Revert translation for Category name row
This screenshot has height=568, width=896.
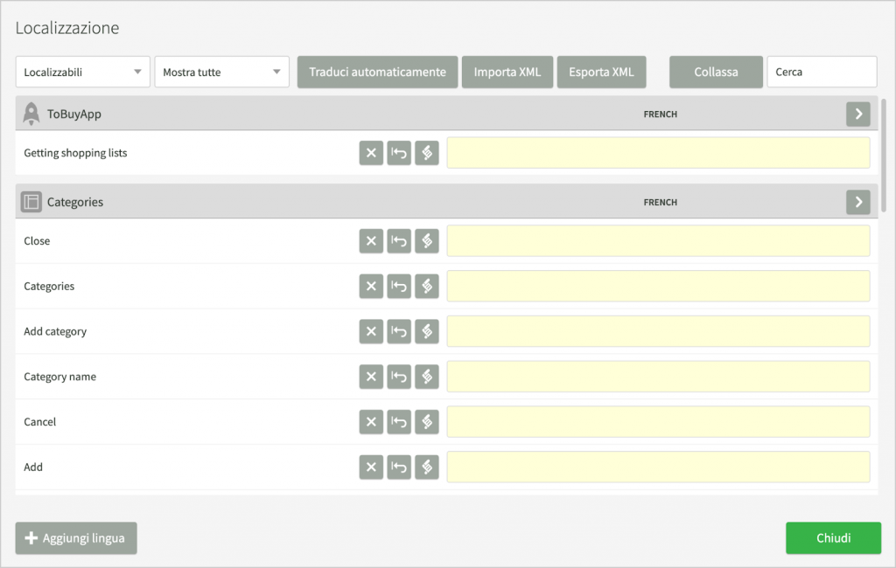399,377
